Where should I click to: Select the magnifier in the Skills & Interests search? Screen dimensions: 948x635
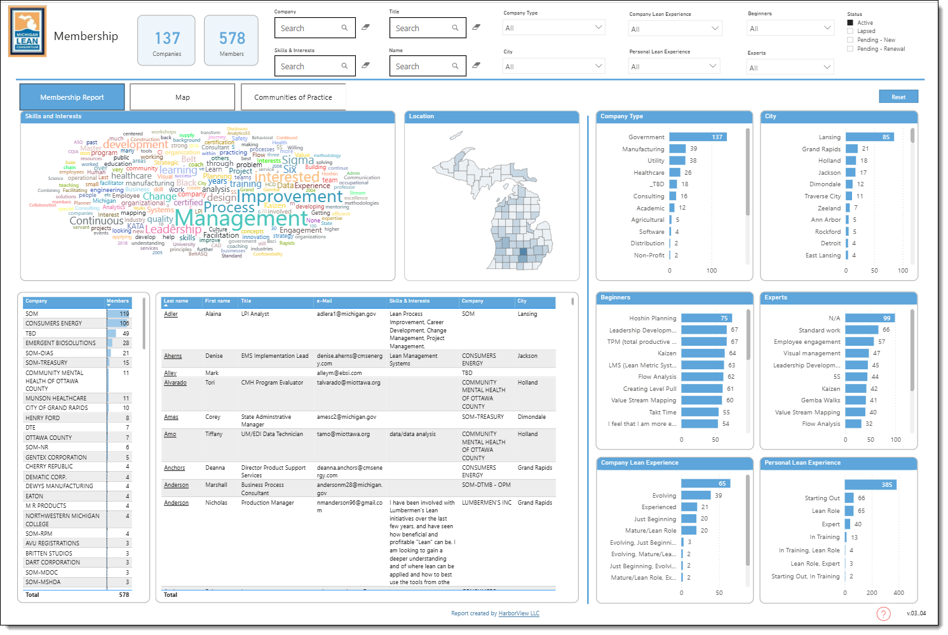pos(346,65)
